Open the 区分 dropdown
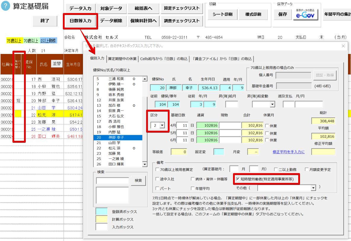This screenshot has height=241, width=351. click(162, 125)
